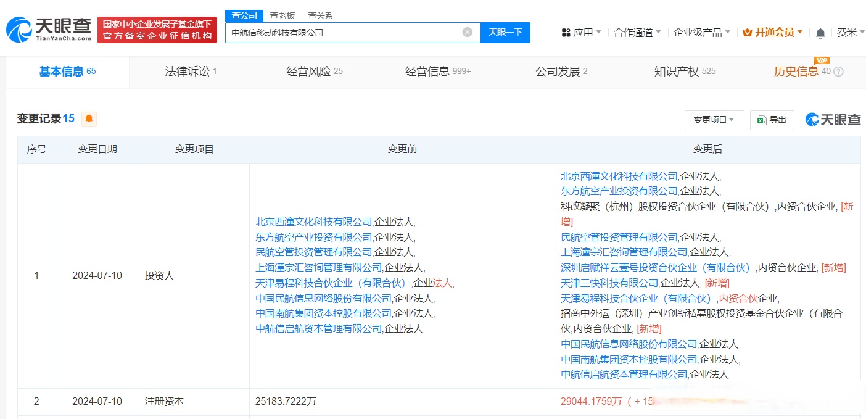Click the 国家中小企业发展子基金 red banner
The width and height of the screenshot is (866, 419).
point(157,28)
